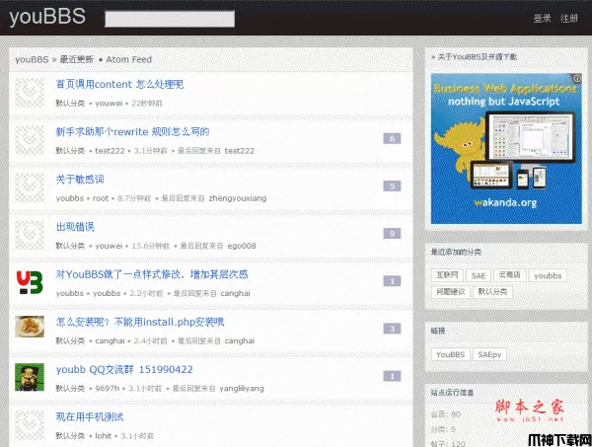Click reply count badge showing 9
This screenshot has width=592, height=447.
(x=393, y=234)
